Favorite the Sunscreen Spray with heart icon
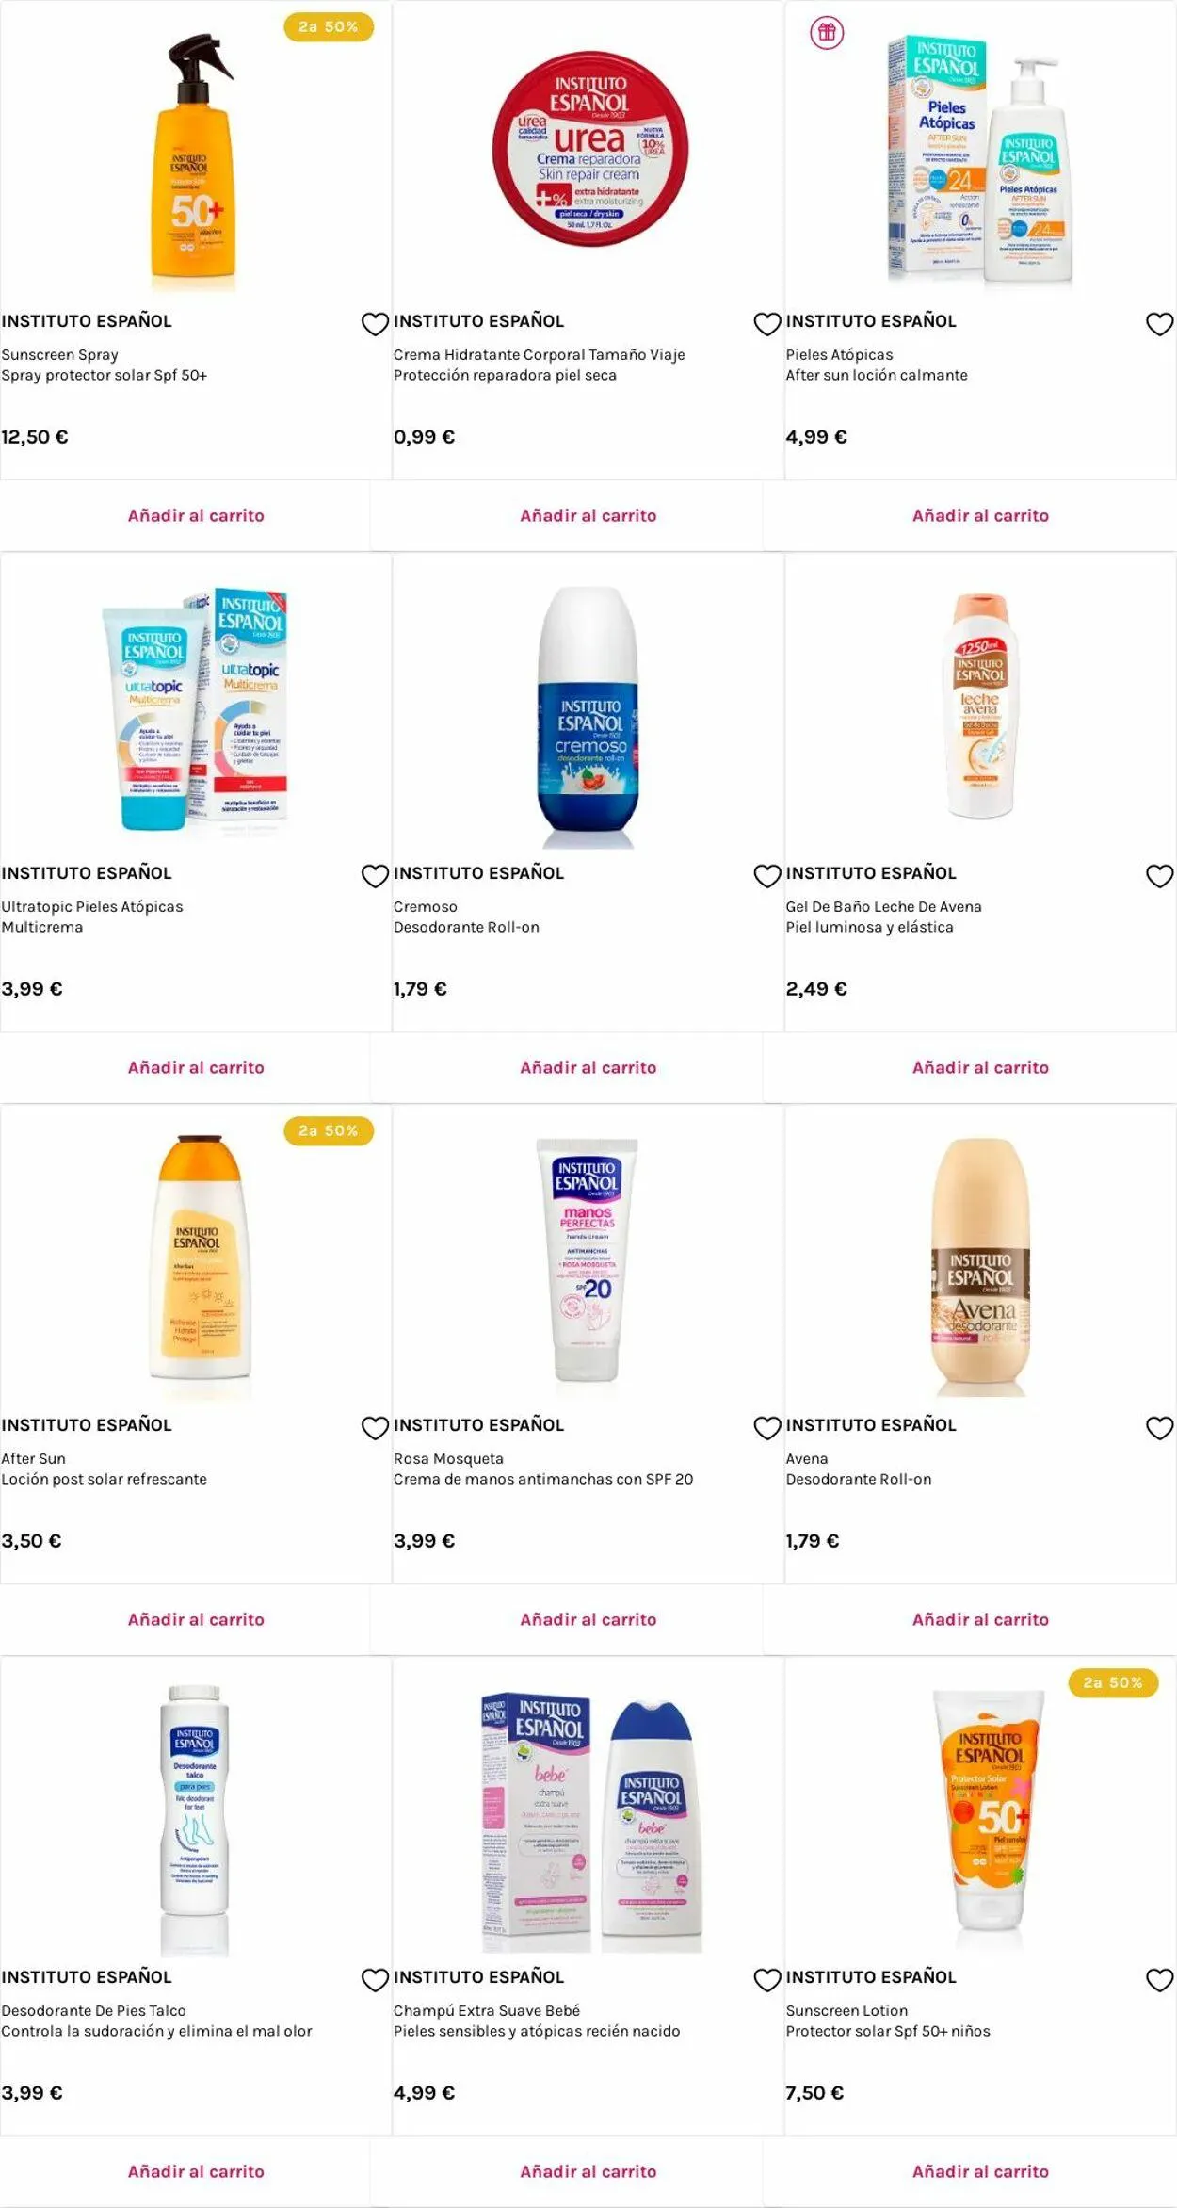The width and height of the screenshot is (1177, 2208). click(x=375, y=324)
